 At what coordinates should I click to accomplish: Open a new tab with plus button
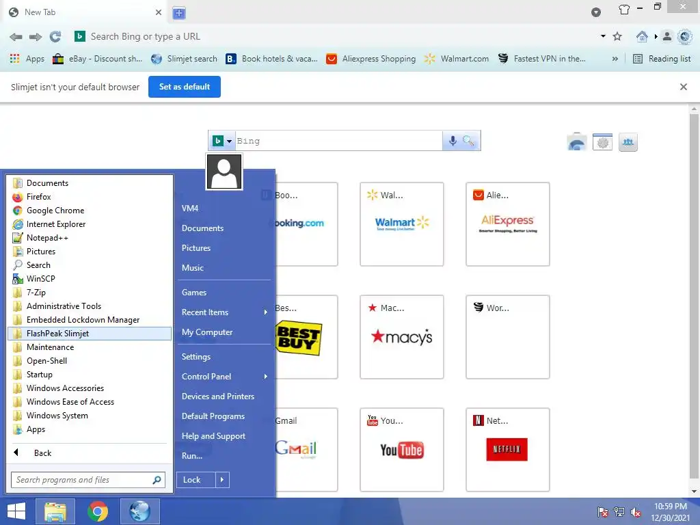coord(179,13)
